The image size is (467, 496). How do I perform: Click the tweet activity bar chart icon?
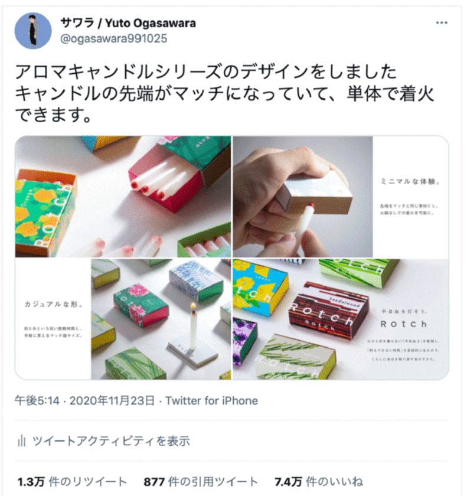[x=21, y=440]
